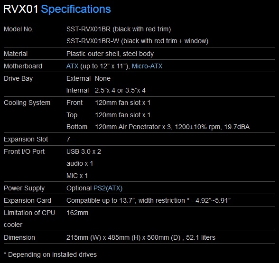279x263 pixels.
Task: Click the 162mm CPU cooler limit
Action: 77,213
